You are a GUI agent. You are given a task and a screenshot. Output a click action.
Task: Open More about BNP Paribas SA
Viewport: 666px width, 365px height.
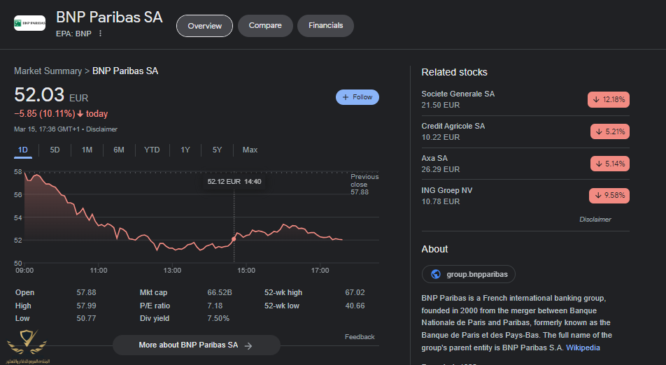(196, 345)
